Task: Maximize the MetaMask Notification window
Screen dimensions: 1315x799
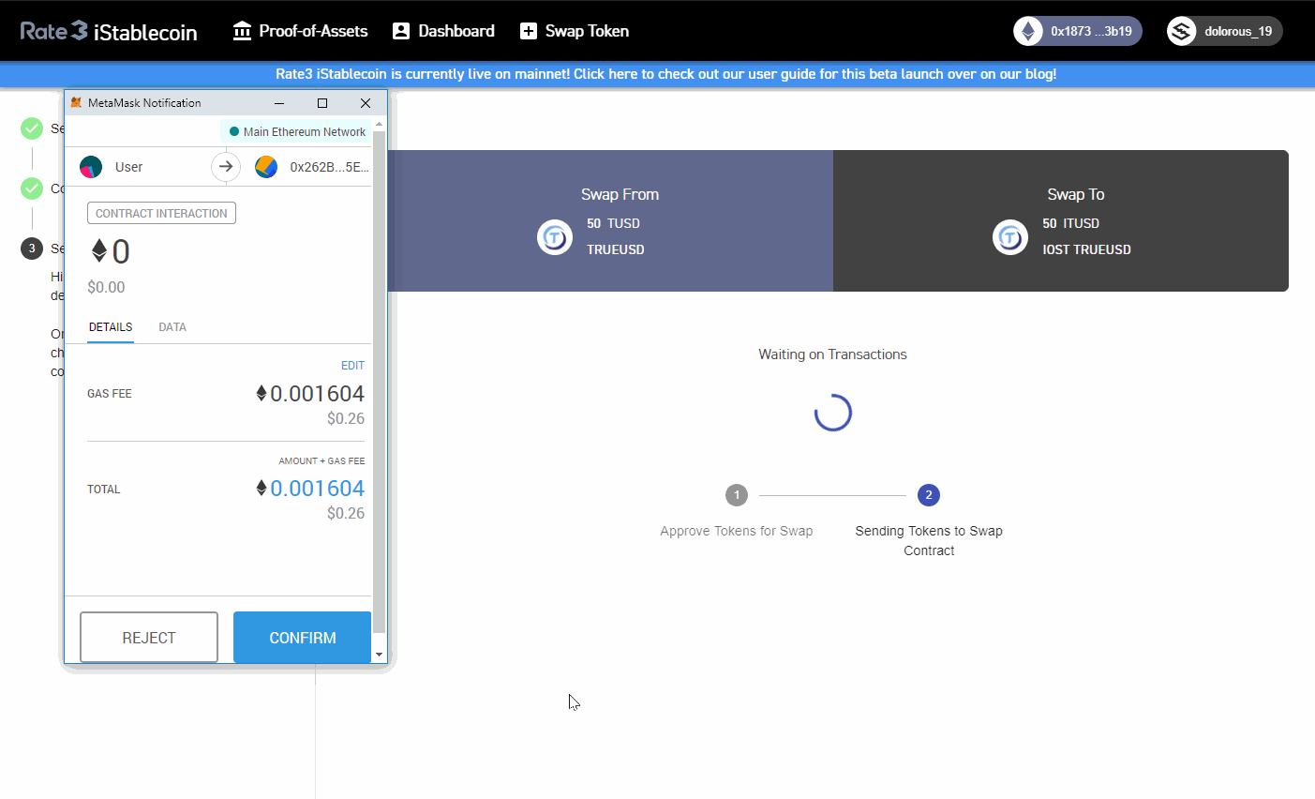Action: click(322, 103)
